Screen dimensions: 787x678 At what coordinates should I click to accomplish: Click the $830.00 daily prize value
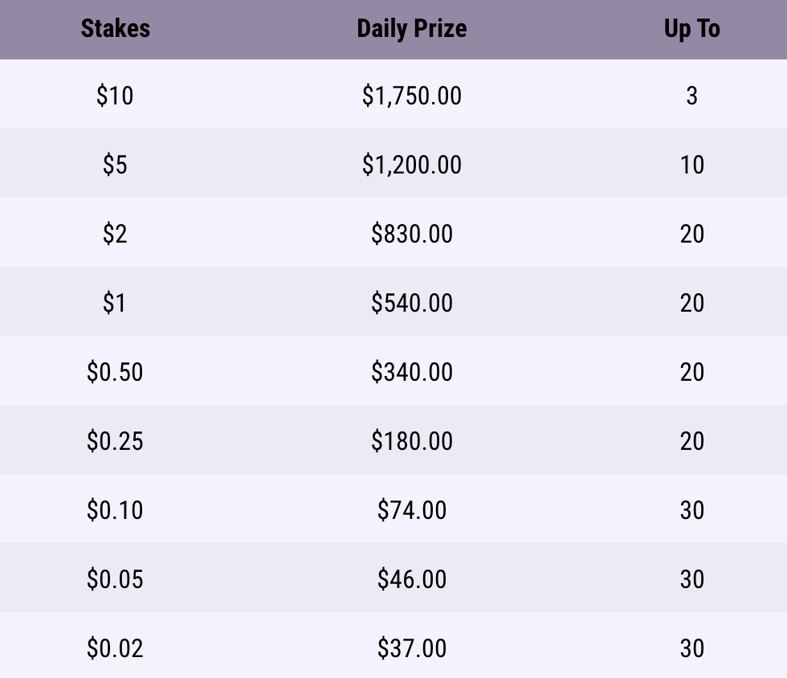click(411, 234)
